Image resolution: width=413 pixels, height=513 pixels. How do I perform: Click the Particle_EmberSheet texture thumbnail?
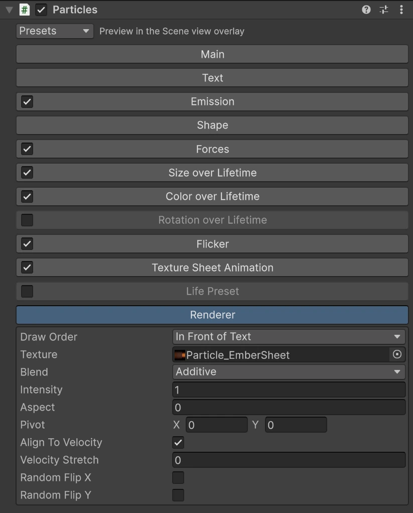(180, 355)
